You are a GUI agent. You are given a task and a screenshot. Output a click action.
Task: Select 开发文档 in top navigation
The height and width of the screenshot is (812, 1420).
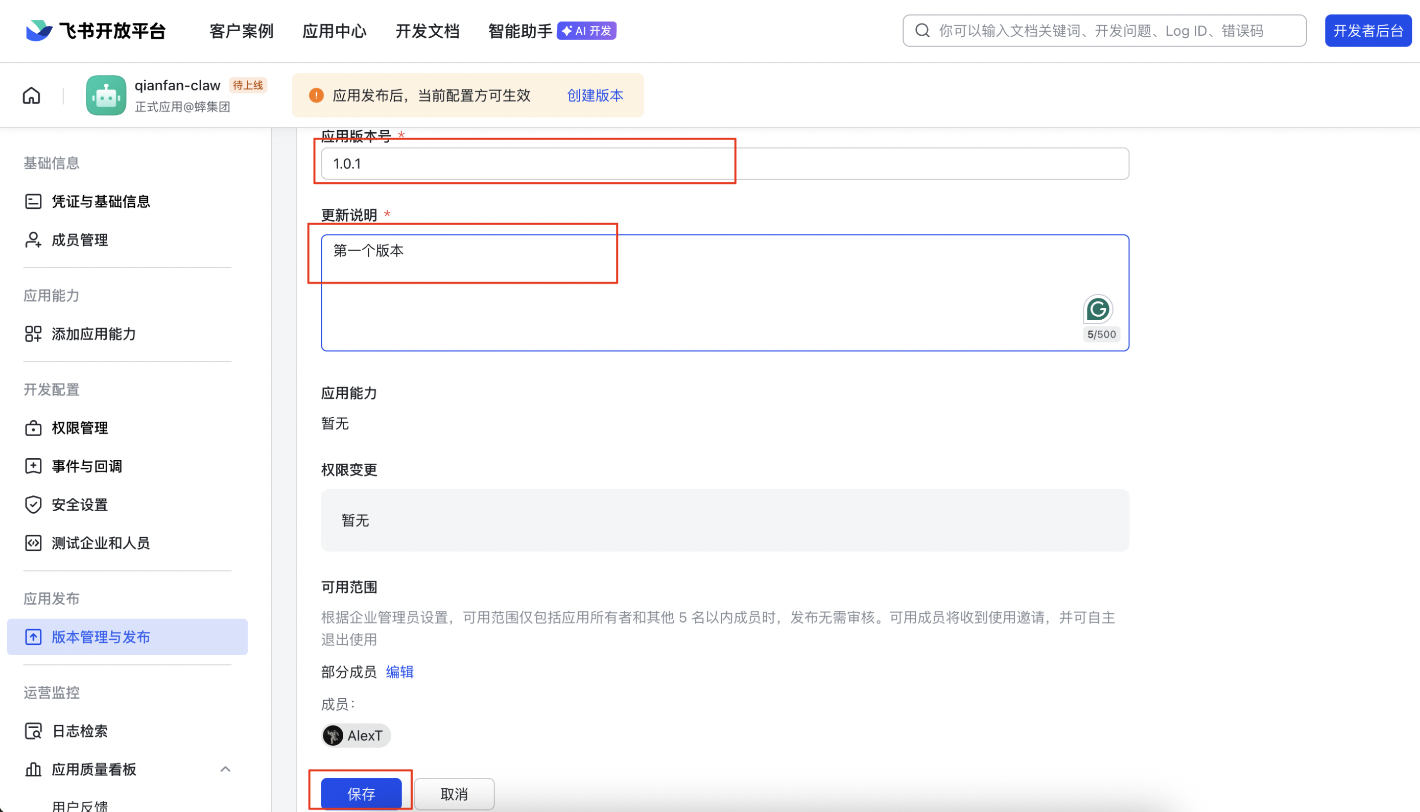click(427, 31)
